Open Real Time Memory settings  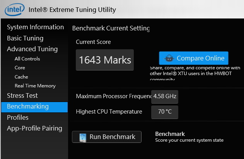click(35, 86)
